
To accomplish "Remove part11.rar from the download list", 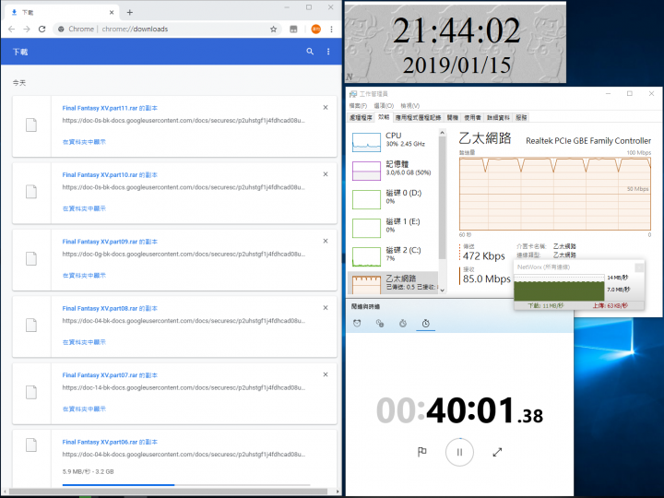I will click(x=326, y=108).
